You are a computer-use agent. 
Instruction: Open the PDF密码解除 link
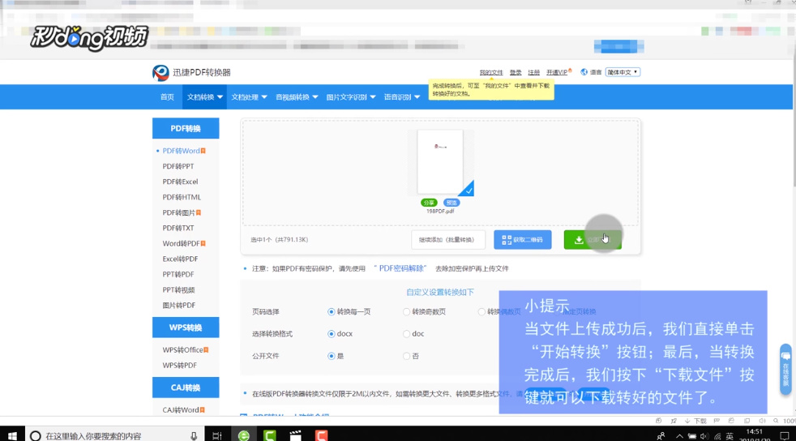click(401, 268)
